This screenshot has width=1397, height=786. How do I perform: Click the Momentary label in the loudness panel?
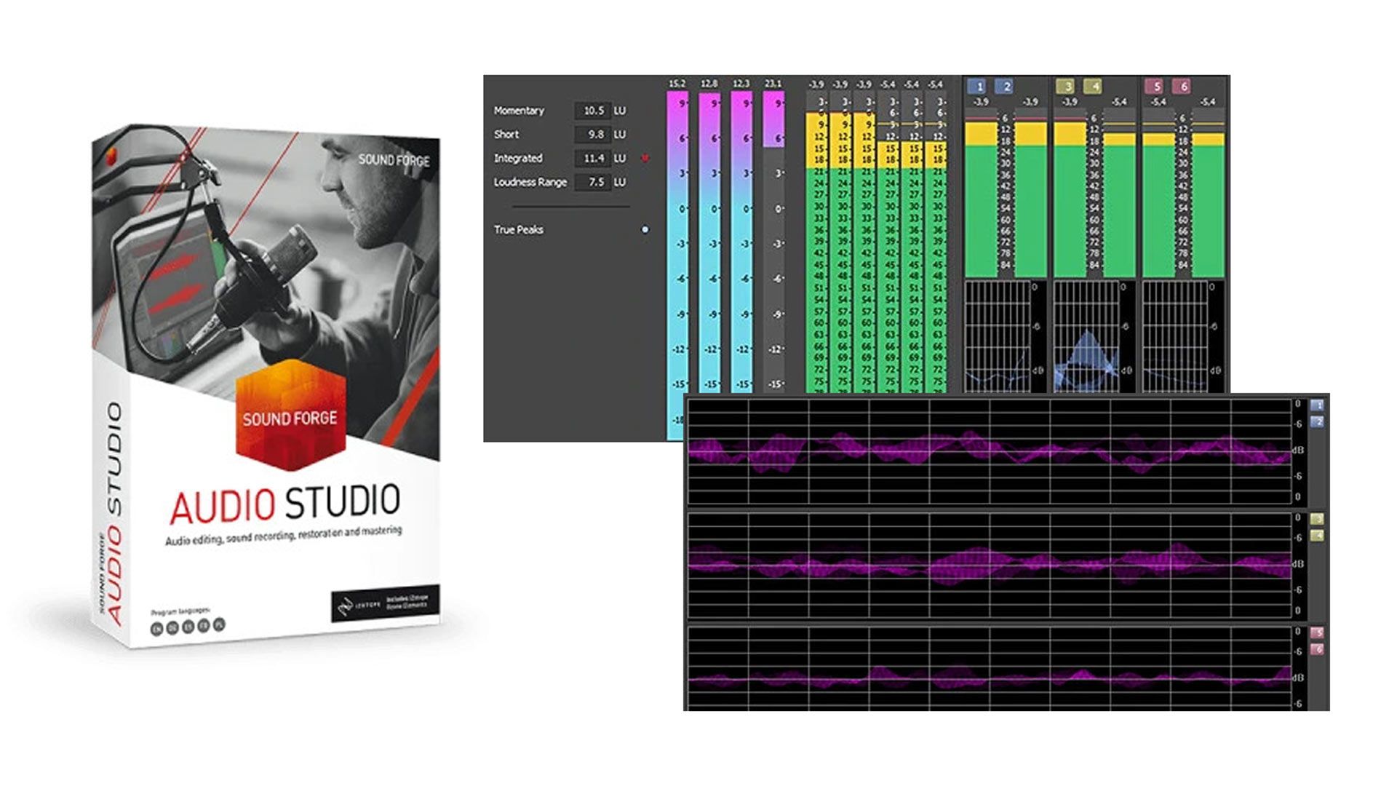tap(518, 111)
